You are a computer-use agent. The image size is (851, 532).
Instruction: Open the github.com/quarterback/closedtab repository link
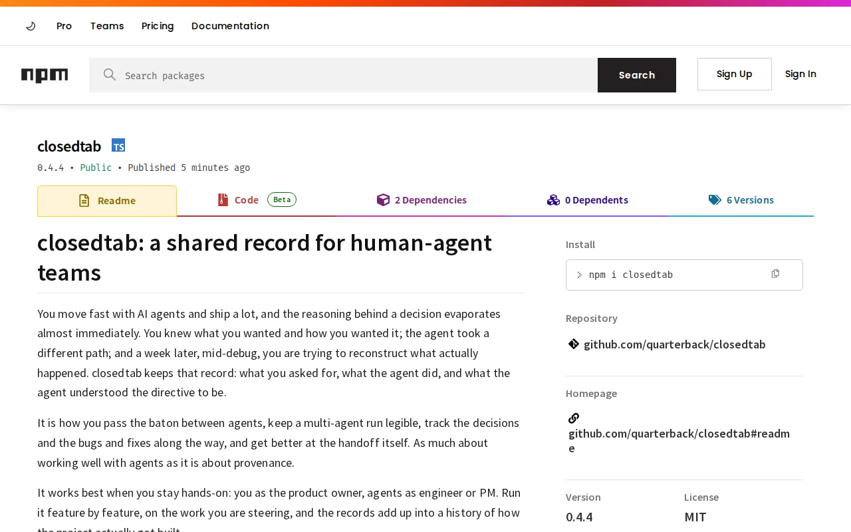pos(674,344)
